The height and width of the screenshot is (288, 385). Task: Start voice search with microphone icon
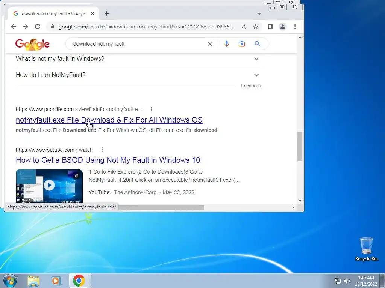(x=227, y=44)
